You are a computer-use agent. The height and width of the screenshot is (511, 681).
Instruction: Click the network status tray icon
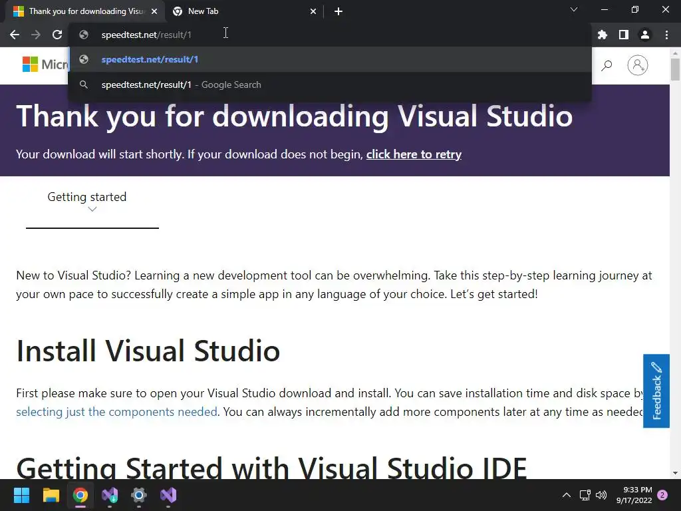coord(585,495)
